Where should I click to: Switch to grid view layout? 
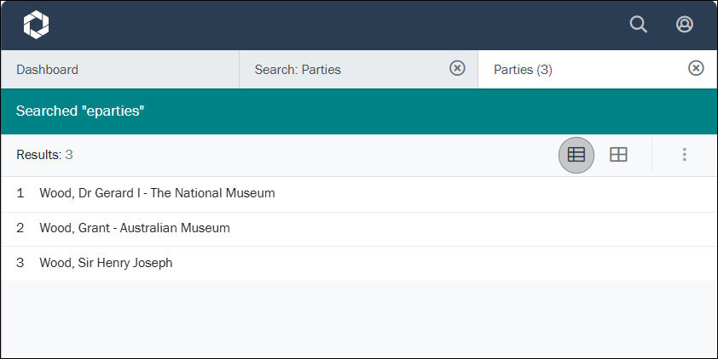618,155
